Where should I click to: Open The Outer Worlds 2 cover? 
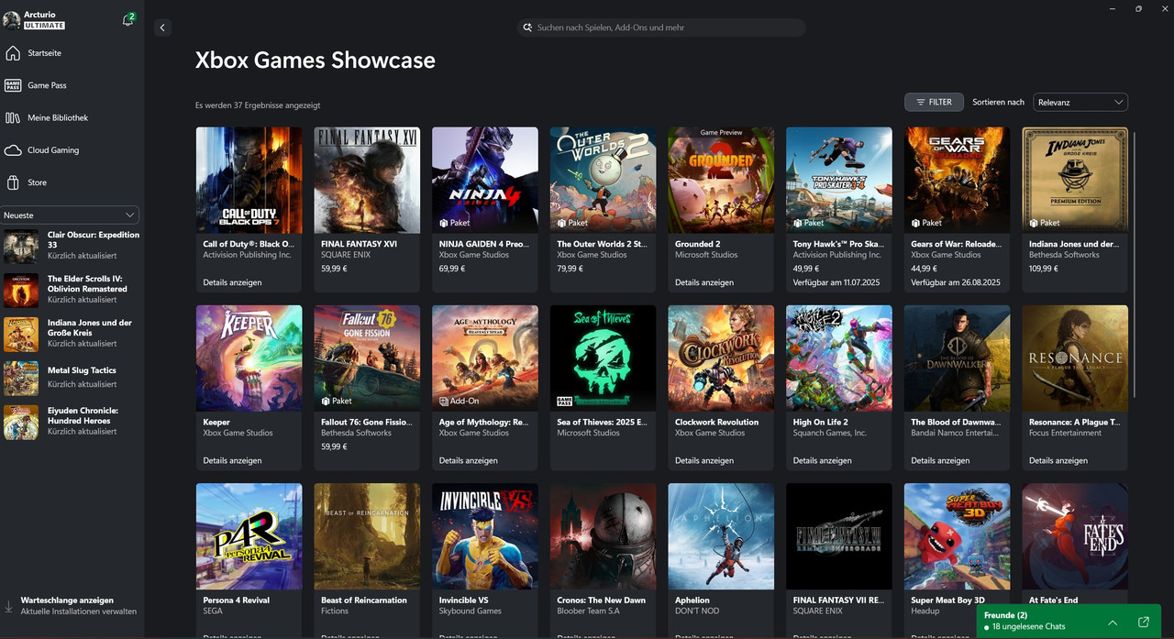[604, 181]
